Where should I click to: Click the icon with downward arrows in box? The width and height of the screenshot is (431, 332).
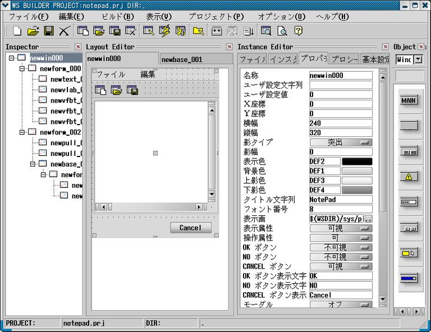point(217,31)
